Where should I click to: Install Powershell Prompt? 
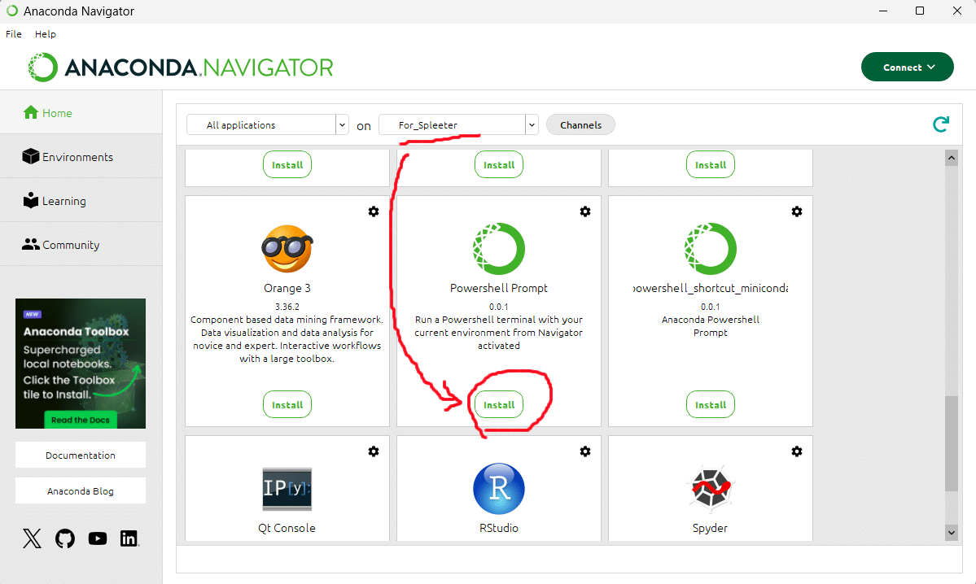click(498, 405)
